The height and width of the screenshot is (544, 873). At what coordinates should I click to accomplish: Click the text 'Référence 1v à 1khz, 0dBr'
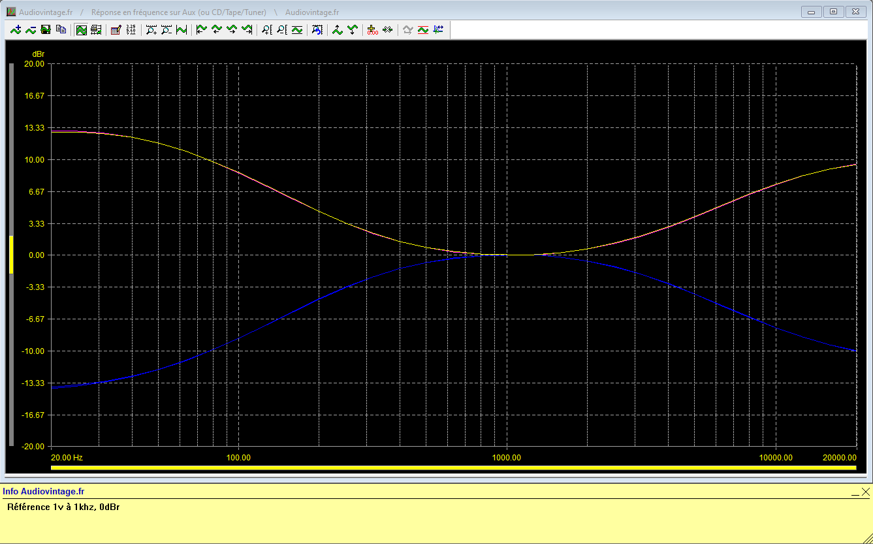click(x=63, y=507)
